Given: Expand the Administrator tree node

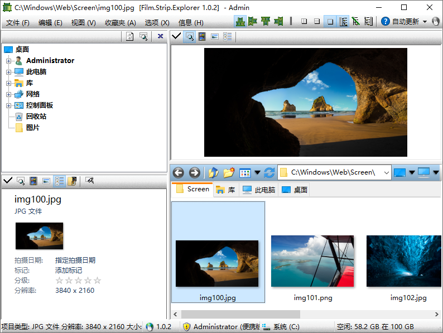Looking at the screenshot, I should pyautogui.click(x=9, y=61).
